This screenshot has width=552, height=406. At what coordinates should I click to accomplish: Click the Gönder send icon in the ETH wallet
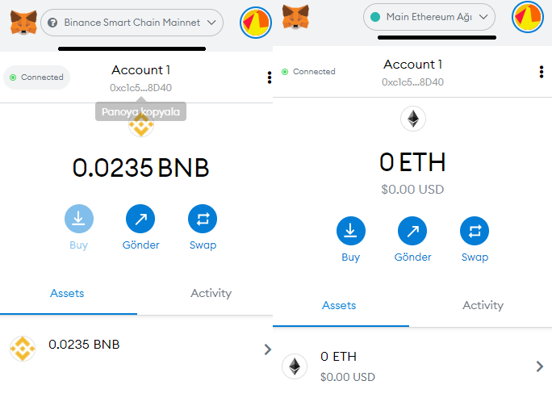click(x=412, y=231)
